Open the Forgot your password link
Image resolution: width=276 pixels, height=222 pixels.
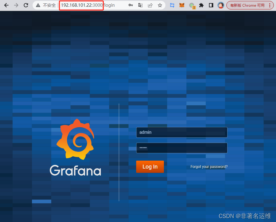point(209,167)
